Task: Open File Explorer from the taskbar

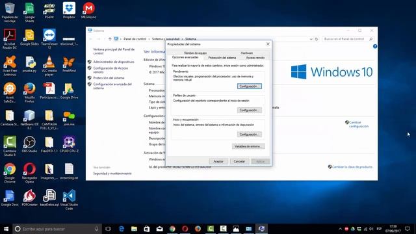Action: point(134,229)
